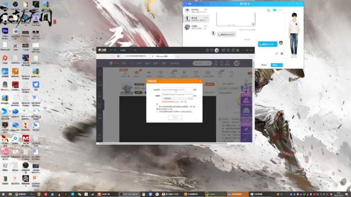Go to the 首页 home navigation item
Viewport: 351px width, 197px height.
coord(124,63)
